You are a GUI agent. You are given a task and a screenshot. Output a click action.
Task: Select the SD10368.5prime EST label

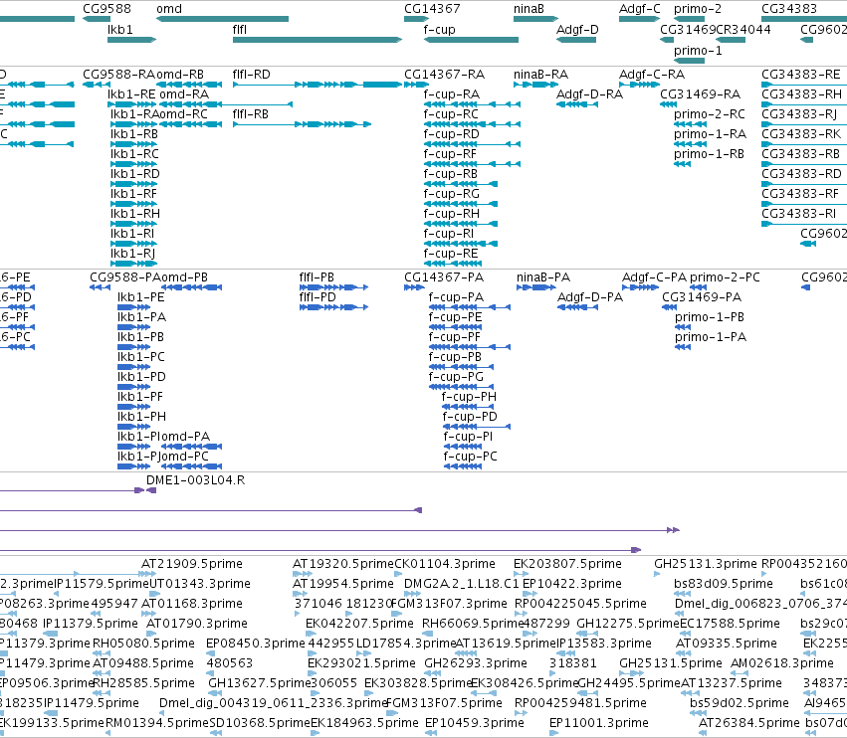pyautogui.click(x=260, y=722)
